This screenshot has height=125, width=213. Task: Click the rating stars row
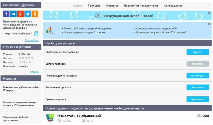pos(26,58)
